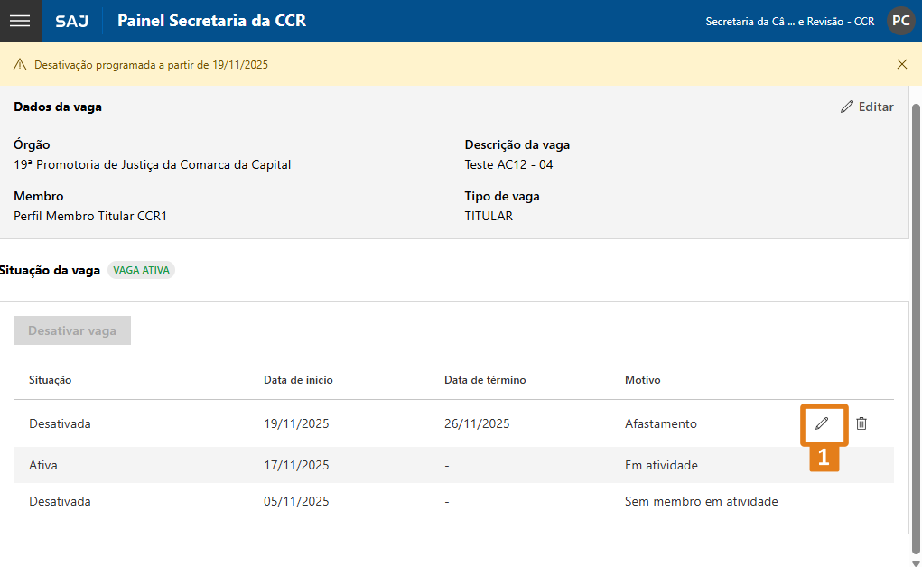Click the warning triangle icon in banner

click(20, 65)
